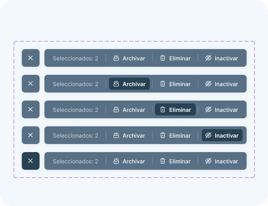Close the topmost selection bar with X
The height and width of the screenshot is (206, 268).
click(31, 58)
